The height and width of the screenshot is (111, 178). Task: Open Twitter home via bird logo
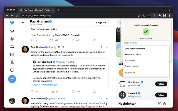(12, 23)
